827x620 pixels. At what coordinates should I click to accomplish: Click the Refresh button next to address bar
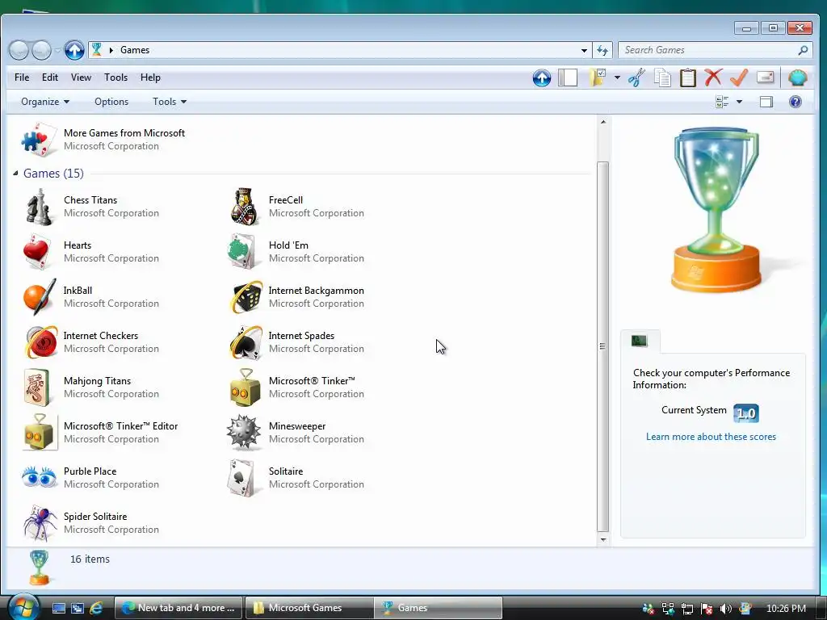tap(602, 51)
